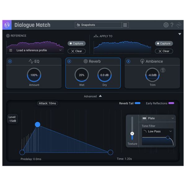Click the Ambience microphone icon
The height and width of the screenshot is (186, 186).
click(142, 61)
